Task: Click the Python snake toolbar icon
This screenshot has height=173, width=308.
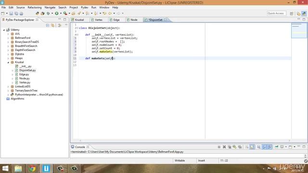Action: [x=38, y=13]
